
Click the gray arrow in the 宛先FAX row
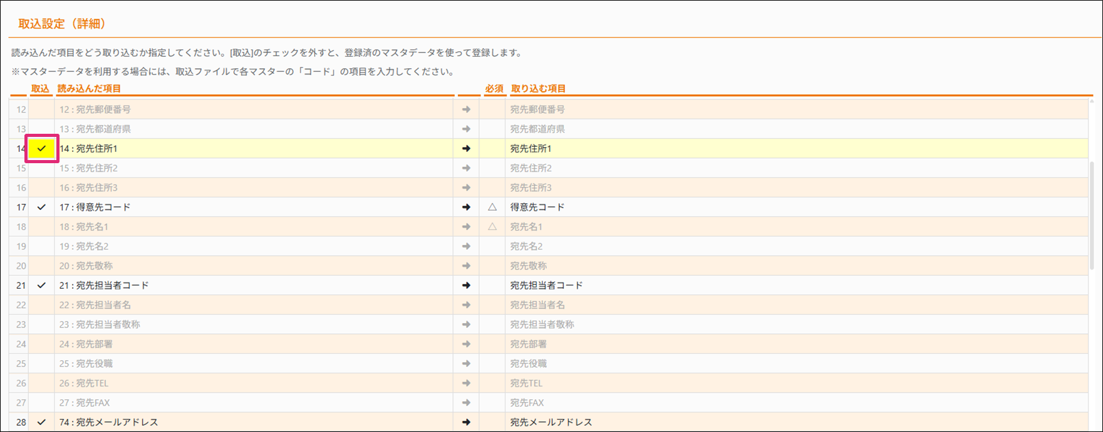coord(466,403)
